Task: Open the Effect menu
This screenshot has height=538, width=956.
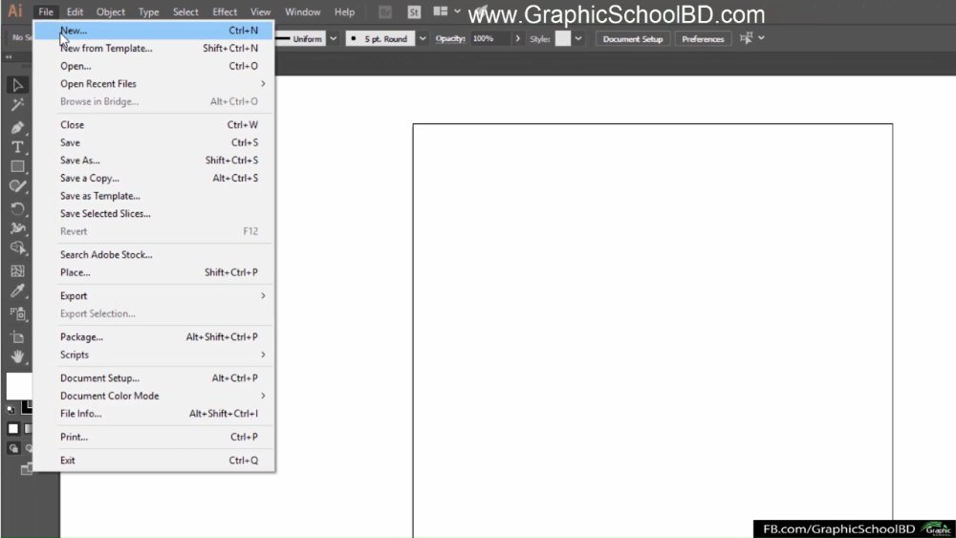Action: click(225, 11)
